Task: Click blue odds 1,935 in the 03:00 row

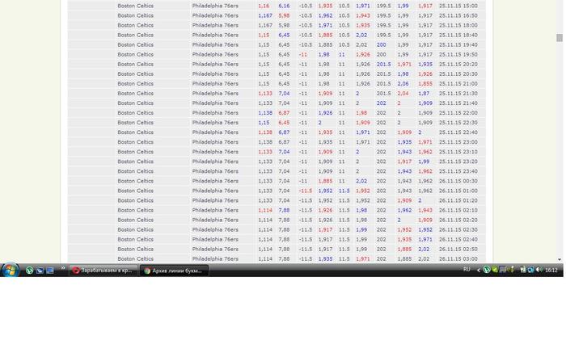Action: [x=325, y=259]
